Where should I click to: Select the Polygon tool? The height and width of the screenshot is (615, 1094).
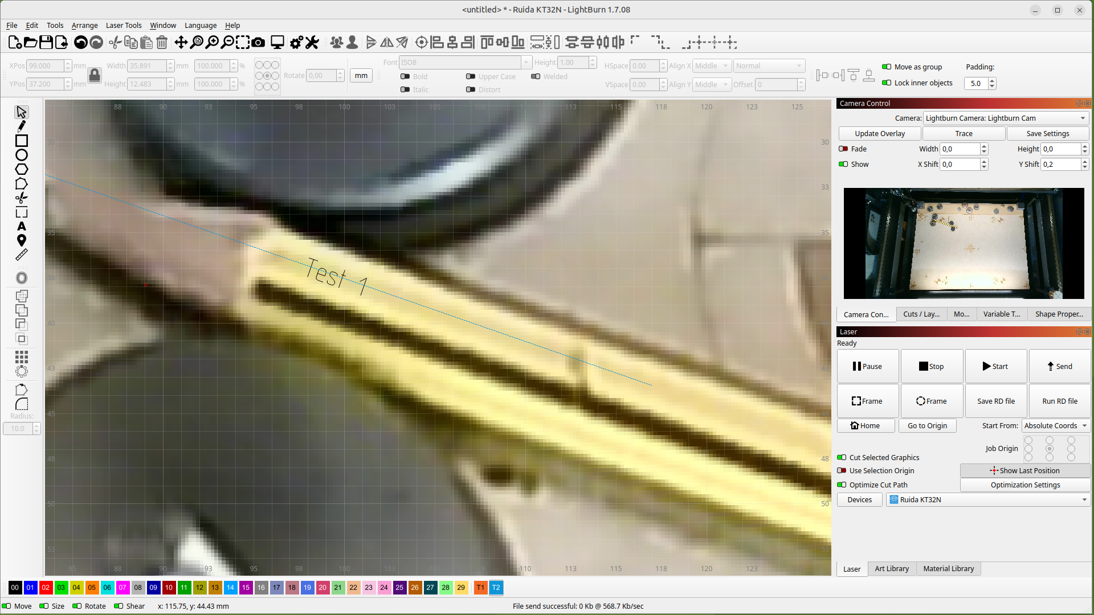coord(22,169)
